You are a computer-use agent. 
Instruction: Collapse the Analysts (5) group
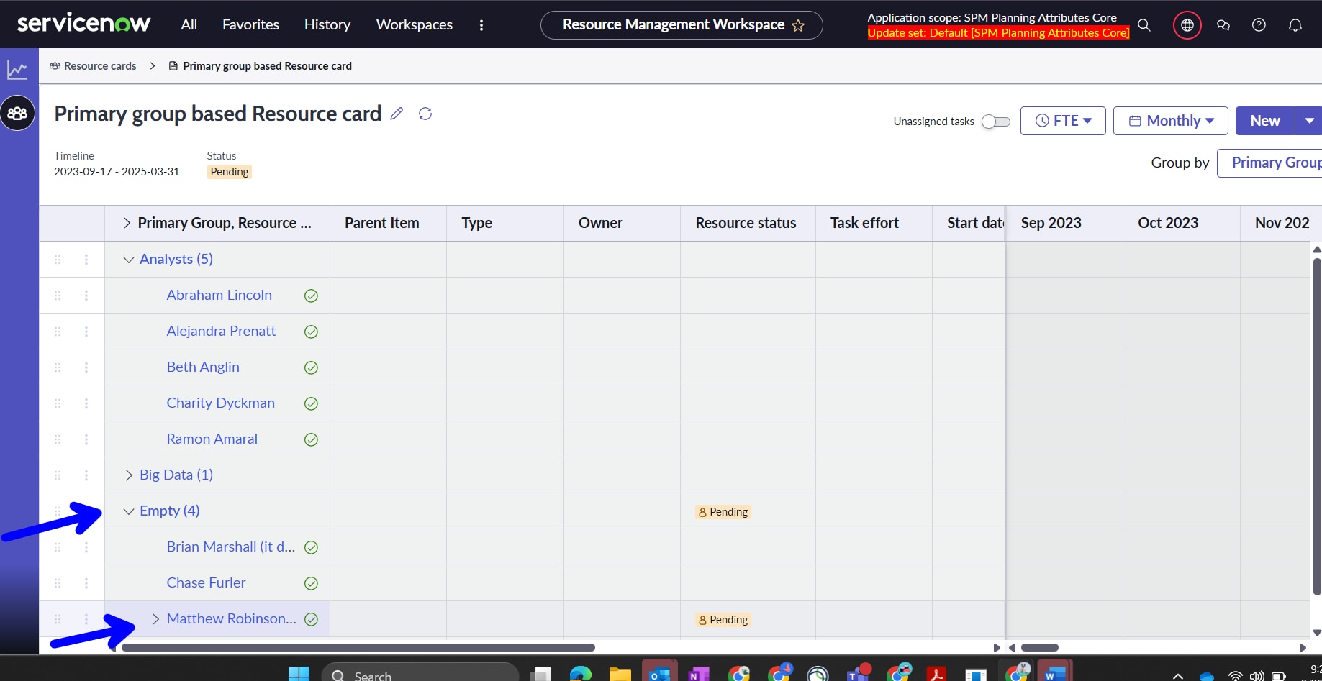pos(129,260)
